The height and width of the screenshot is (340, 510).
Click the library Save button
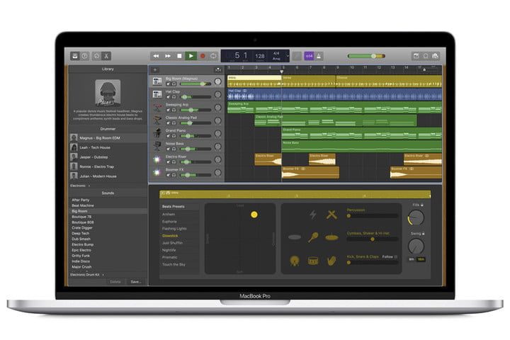tap(135, 282)
